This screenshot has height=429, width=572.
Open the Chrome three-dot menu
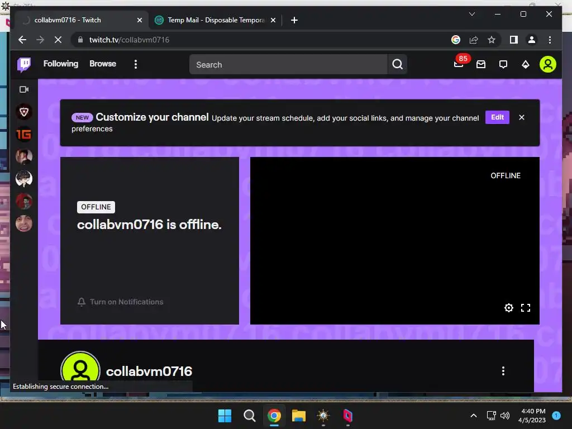(x=550, y=40)
